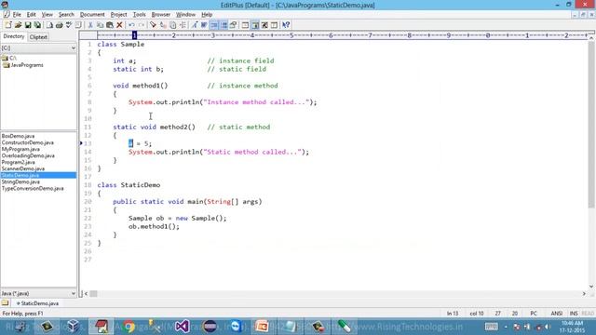
Task: Click the 'ln 13' status bar entry
Action: coord(453,314)
